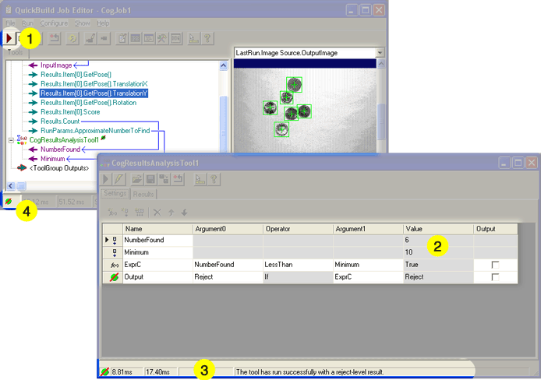
Task: Click the tools wrench icon in Job Editor toolbar
Action: point(162,37)
